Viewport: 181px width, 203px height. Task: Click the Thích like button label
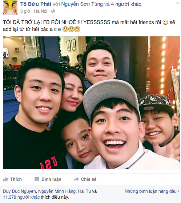point(16,179)
